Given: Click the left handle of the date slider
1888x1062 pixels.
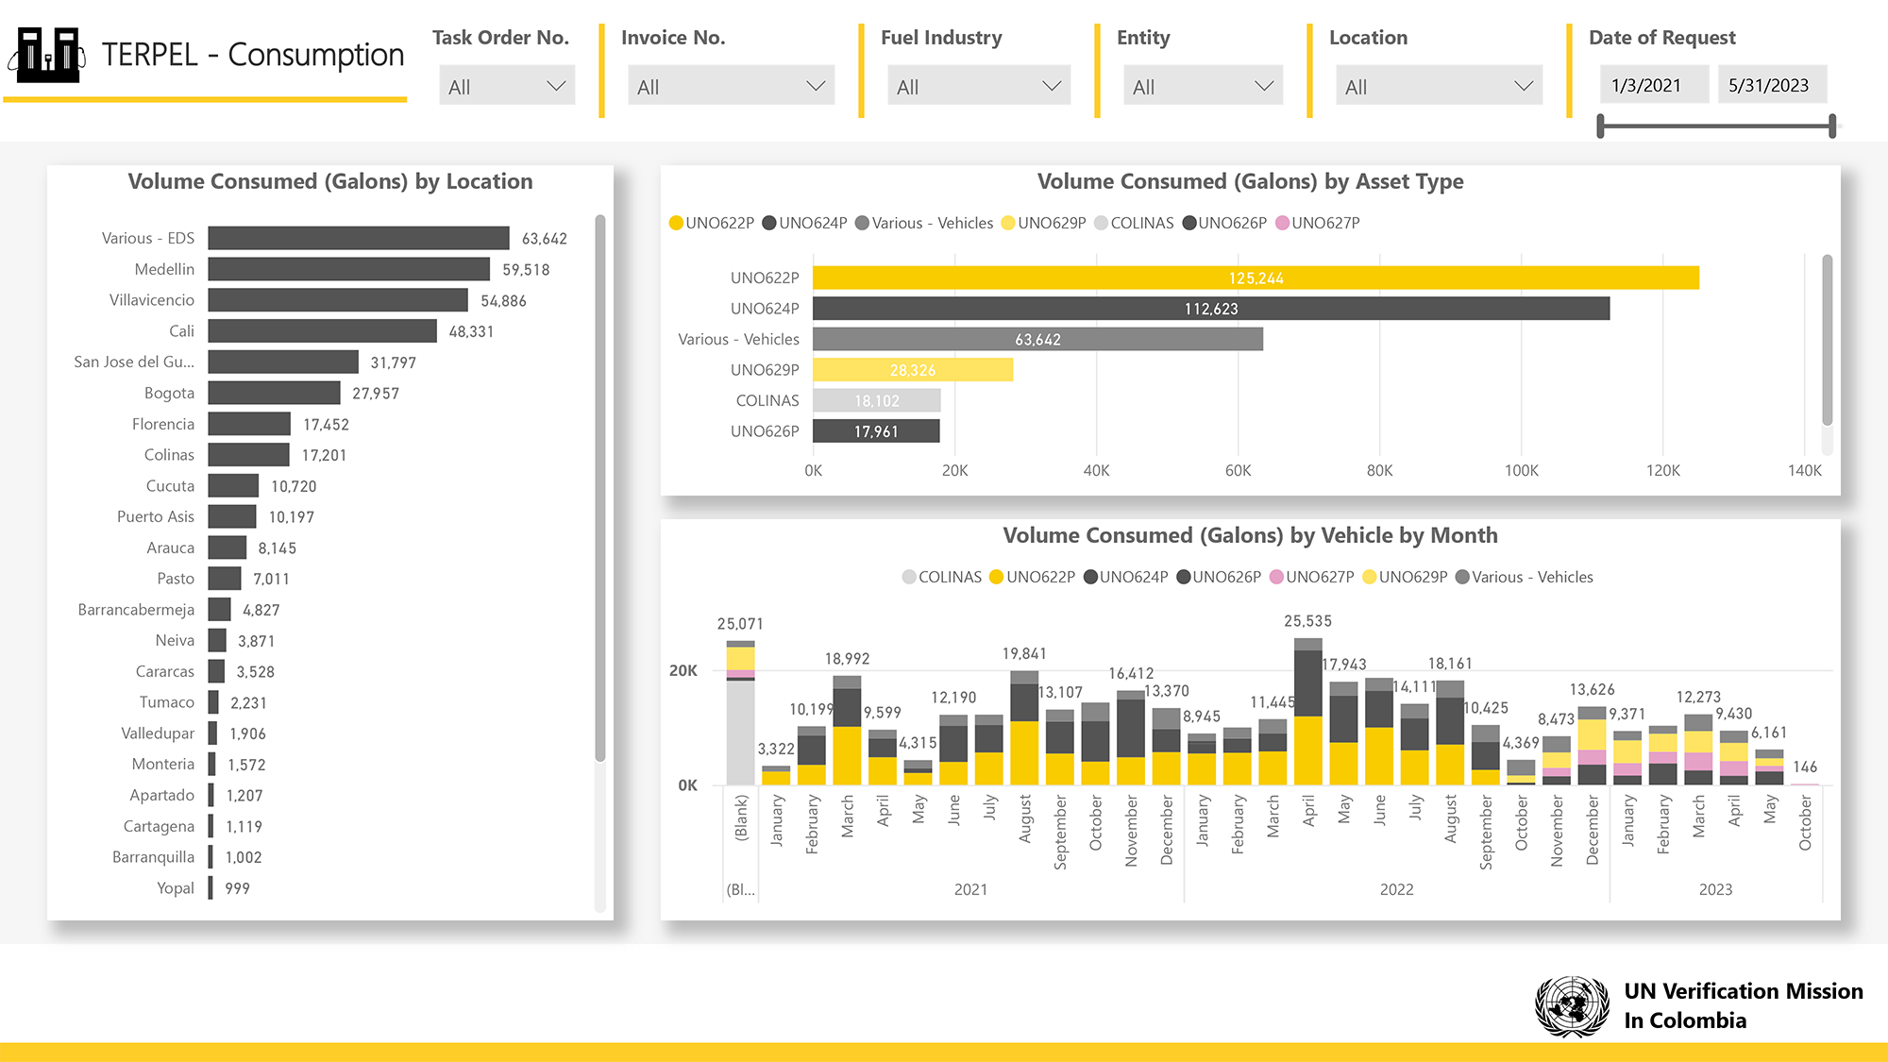Looking at the screenshot, I should [x=1600, y=126].
